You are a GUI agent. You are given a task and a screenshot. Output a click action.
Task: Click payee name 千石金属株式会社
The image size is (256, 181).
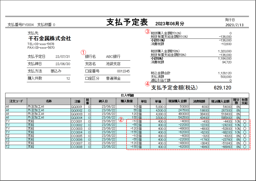[x=50, y=39]
